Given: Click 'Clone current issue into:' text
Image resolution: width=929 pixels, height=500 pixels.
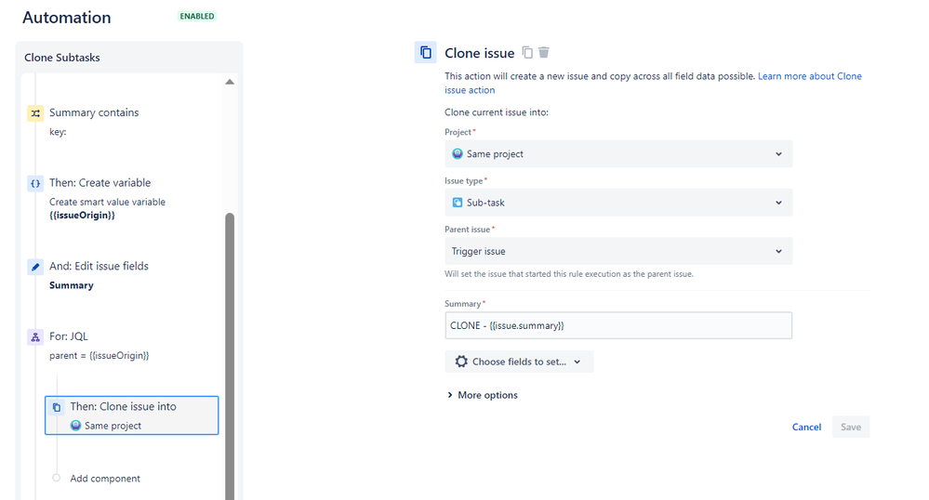Looking at the screenshot, I should pyautogui.click(x=497, y=112).
